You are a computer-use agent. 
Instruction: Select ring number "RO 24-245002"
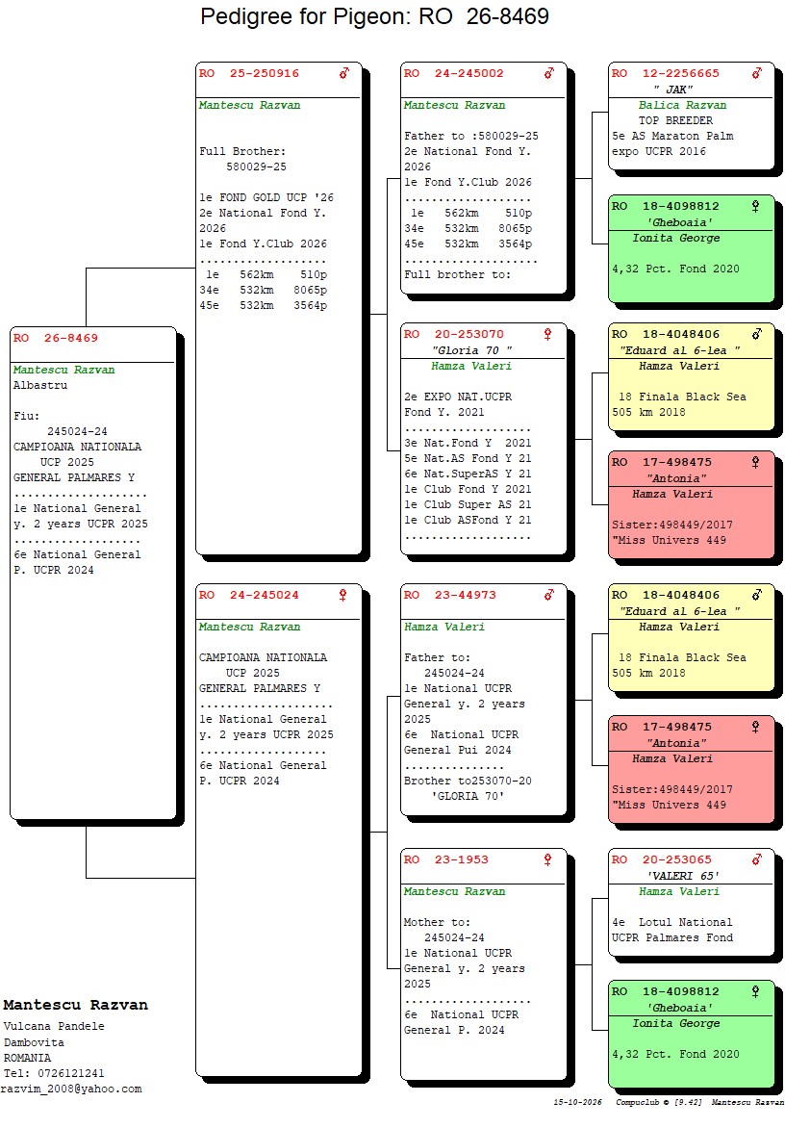click(454, 73)
